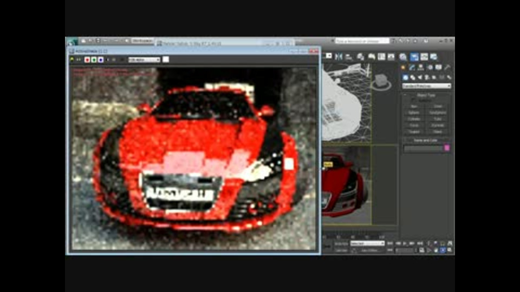Image resolution: width=520 pixels, height=292 pixels.
Task: Switch to the Hierarchy panel tab
Action: coord(421,67)
